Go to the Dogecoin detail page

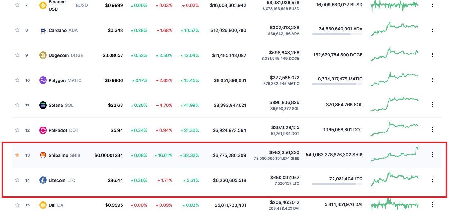(59, 55)
